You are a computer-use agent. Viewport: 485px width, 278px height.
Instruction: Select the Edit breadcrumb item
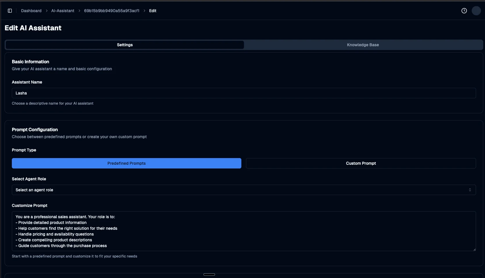[x=152, y=11]
